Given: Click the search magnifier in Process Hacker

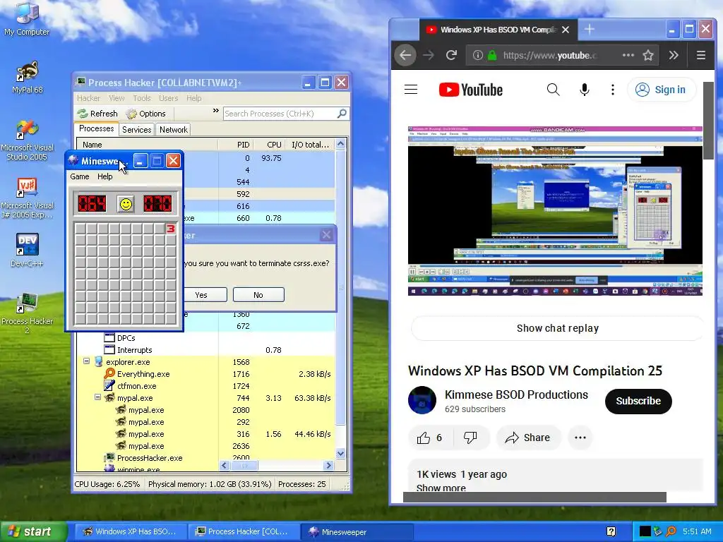Looking at the screenshot, I should pos(342,114).
